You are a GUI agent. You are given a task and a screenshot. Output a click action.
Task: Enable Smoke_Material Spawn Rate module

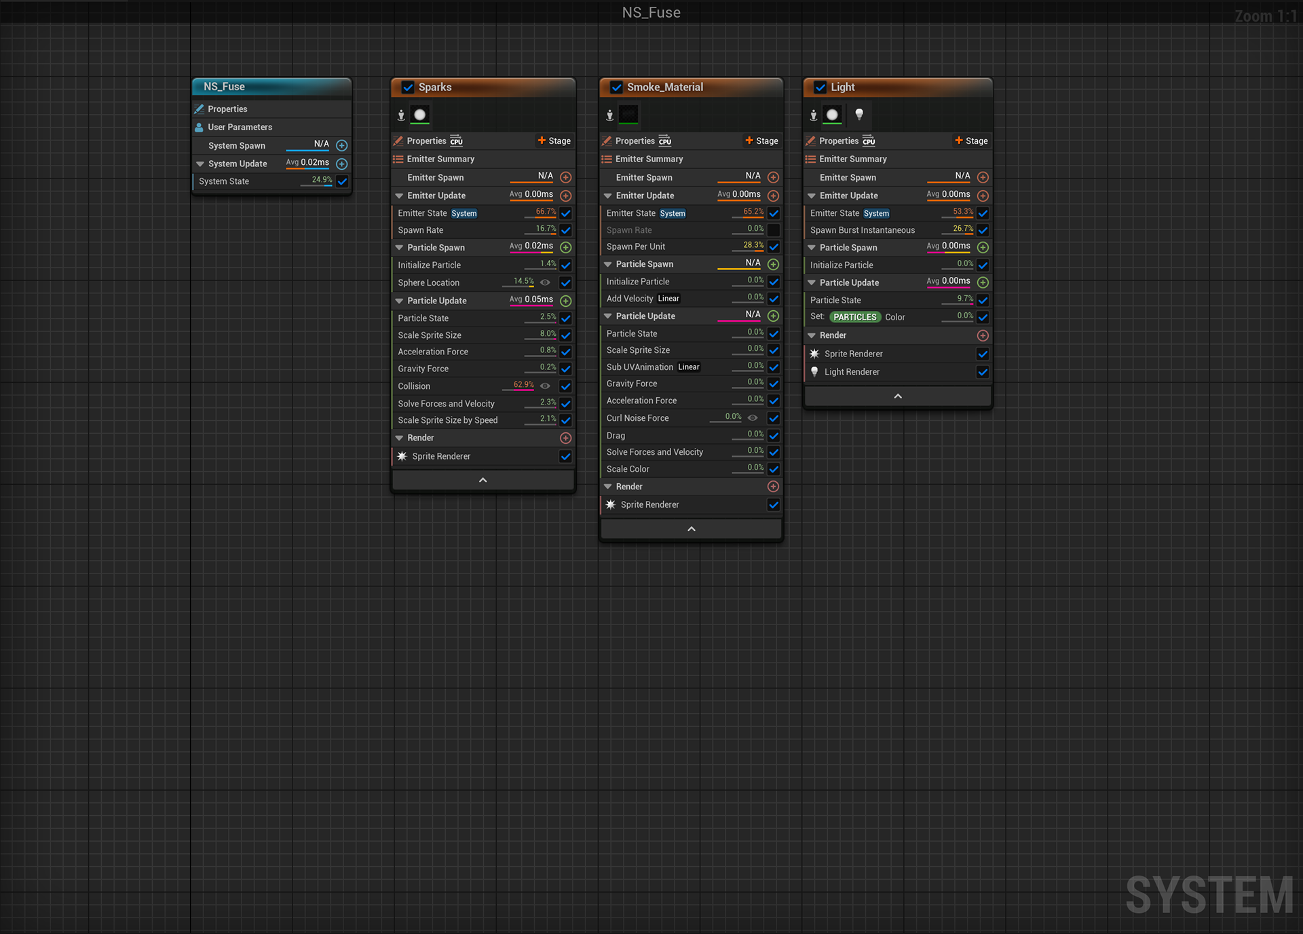click(x=774, y=230)
